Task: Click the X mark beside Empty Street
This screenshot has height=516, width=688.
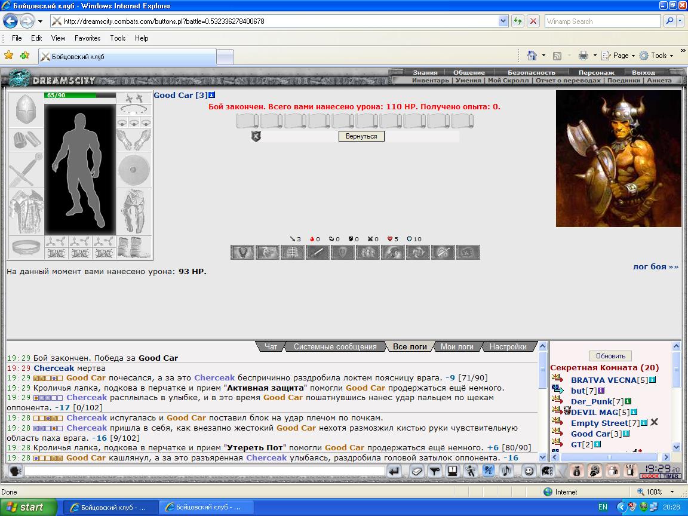Action: click(x=654, y=422)
